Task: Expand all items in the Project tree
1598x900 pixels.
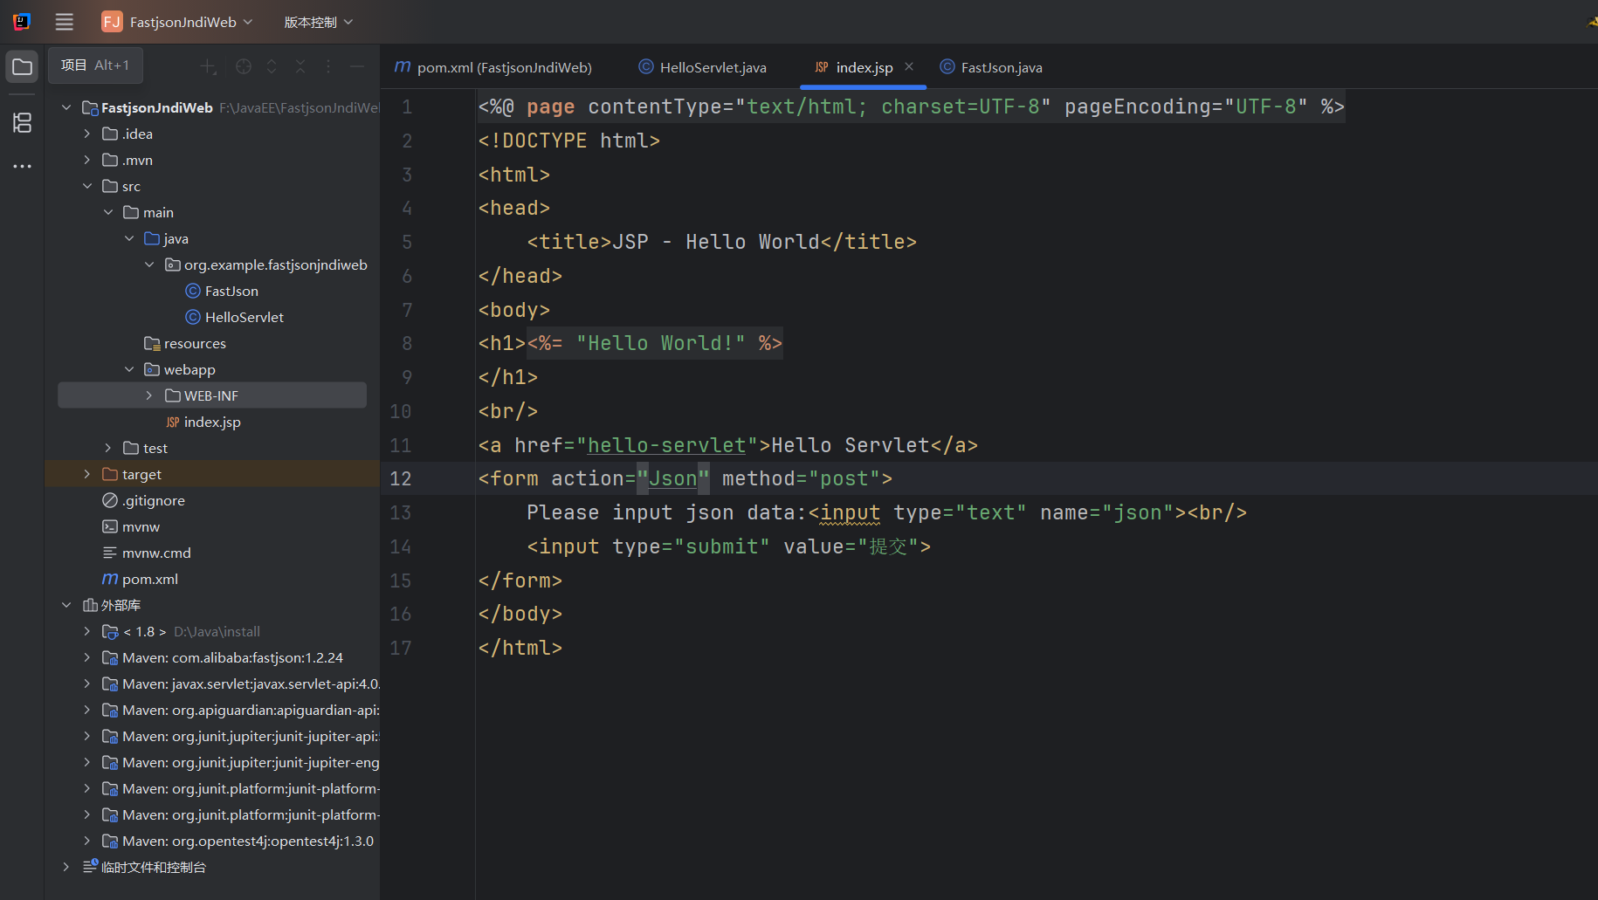Action: (x=272, y=66)
